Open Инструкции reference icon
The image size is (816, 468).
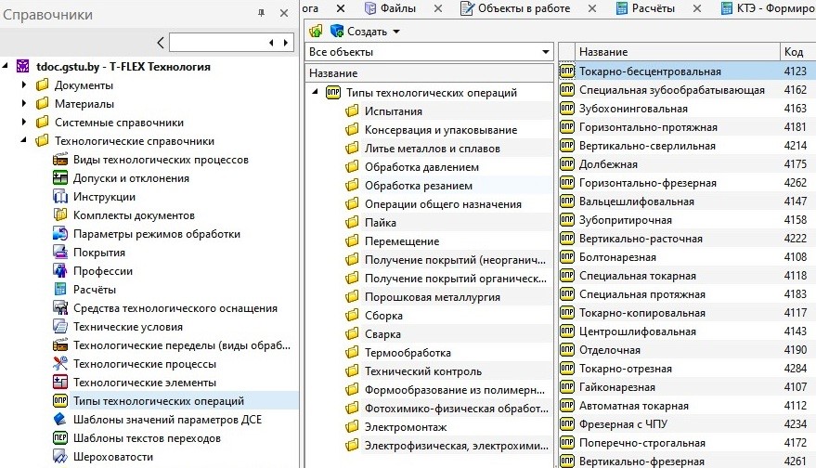pos(60,197)
